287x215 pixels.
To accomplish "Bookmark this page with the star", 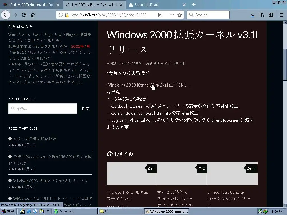I will (x=180, y=15).
